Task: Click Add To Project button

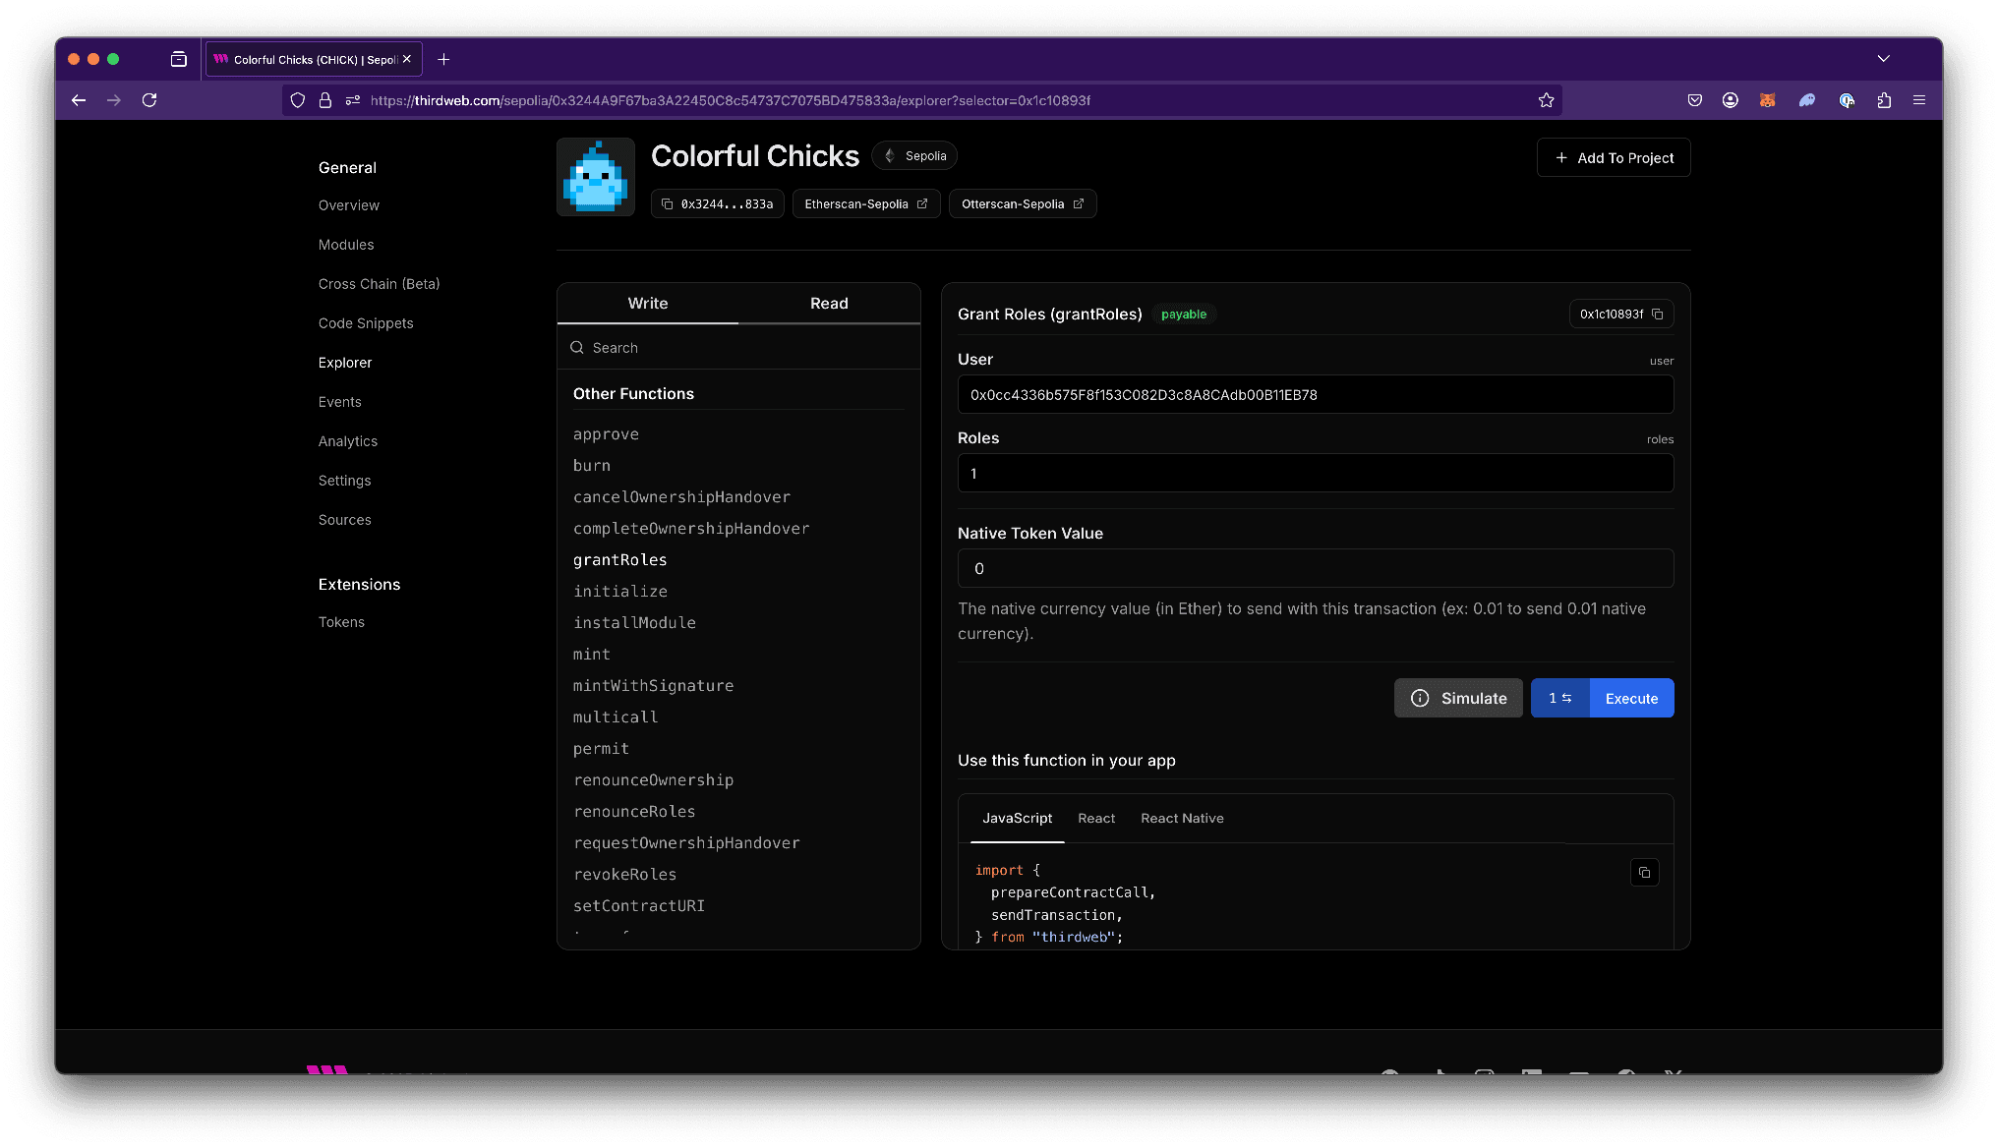Action: pyautogui.click(x=1613, y=158)
